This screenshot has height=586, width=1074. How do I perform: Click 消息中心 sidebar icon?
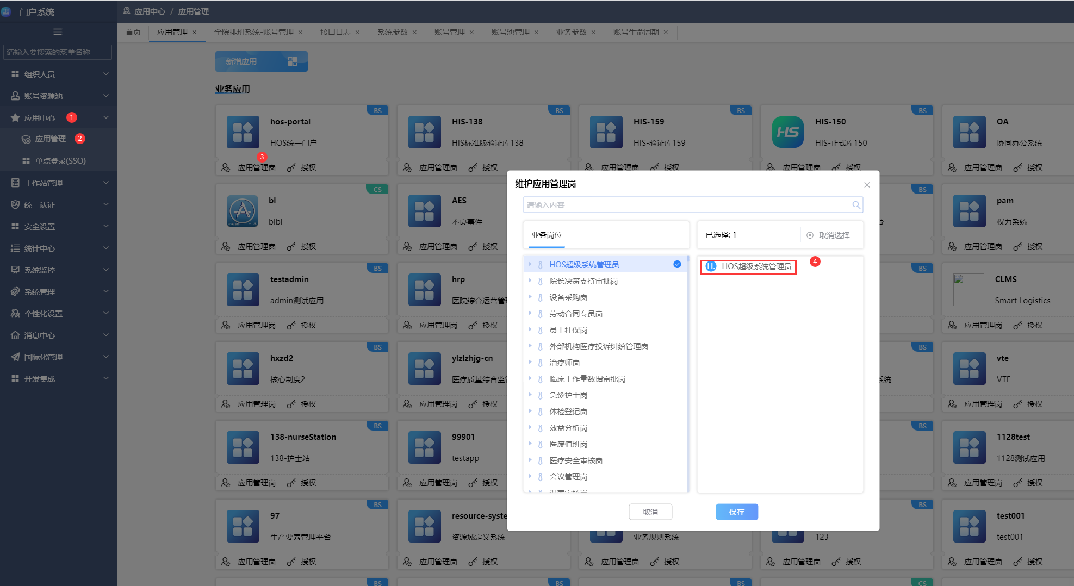tap(15, 335)
